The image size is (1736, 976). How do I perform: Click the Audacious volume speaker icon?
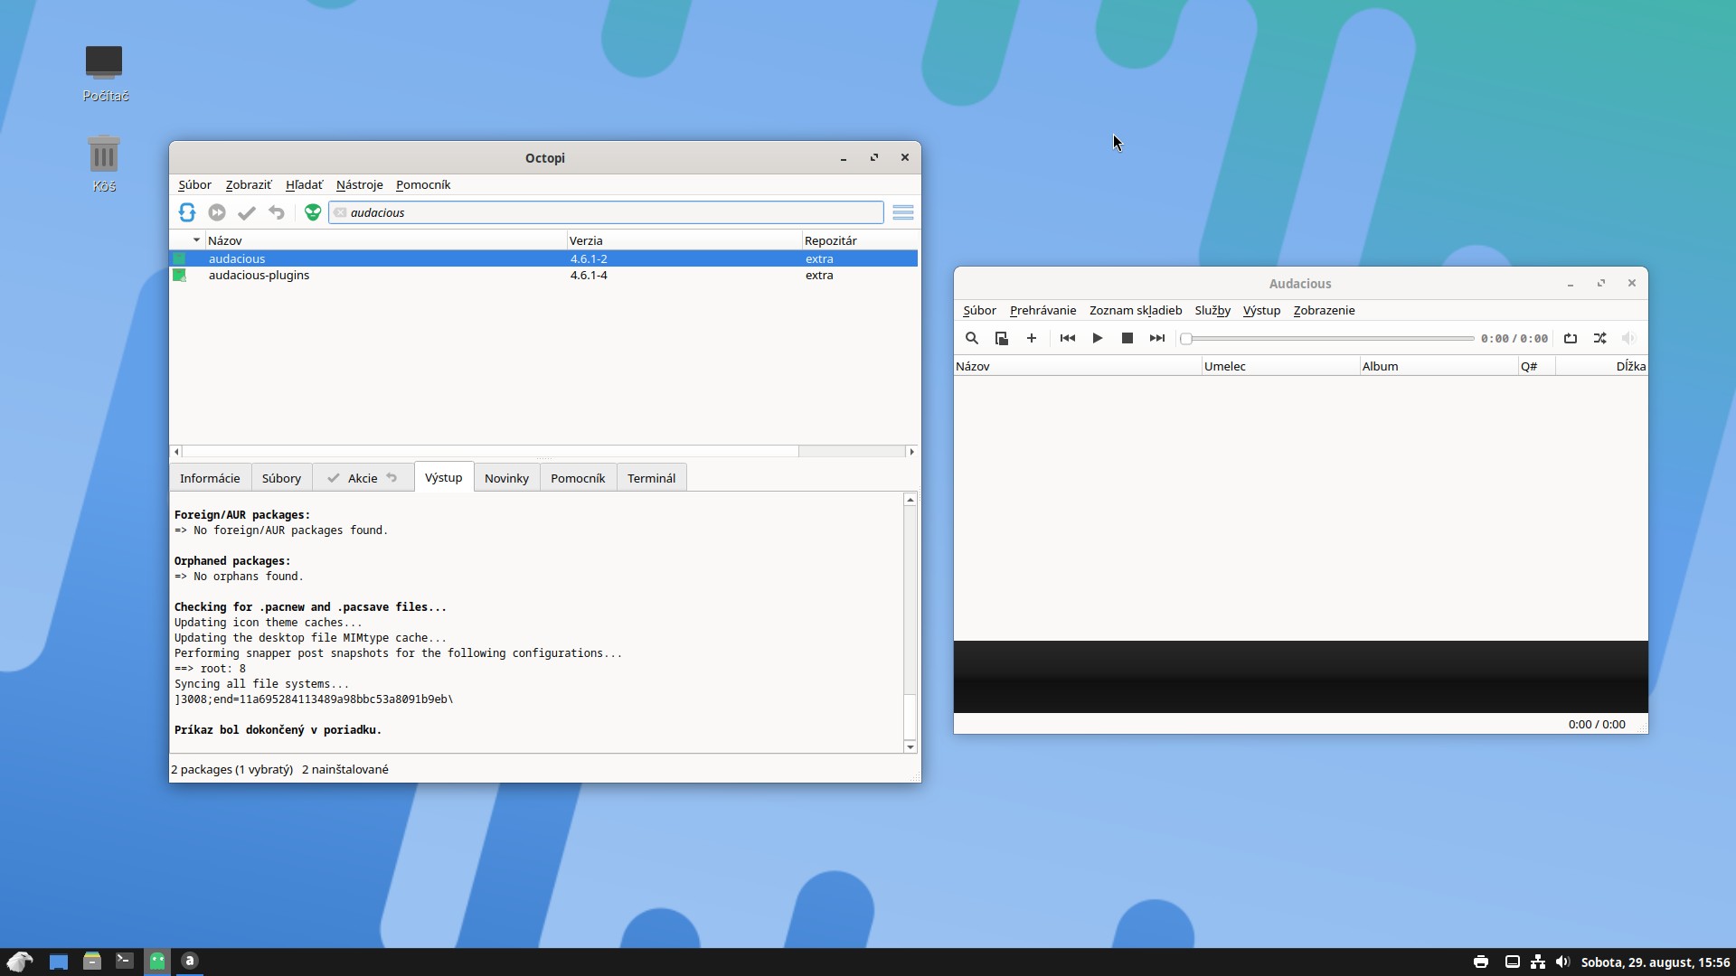tap(1629, 338)
